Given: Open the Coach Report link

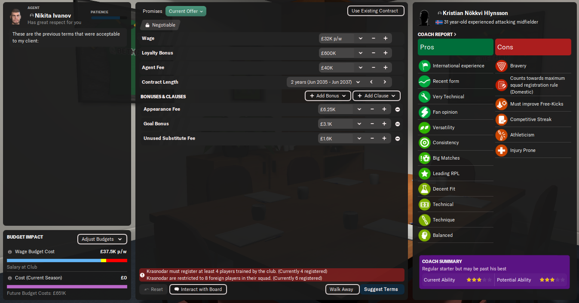Looking at the screenshot, I should (x=437, y=34).
